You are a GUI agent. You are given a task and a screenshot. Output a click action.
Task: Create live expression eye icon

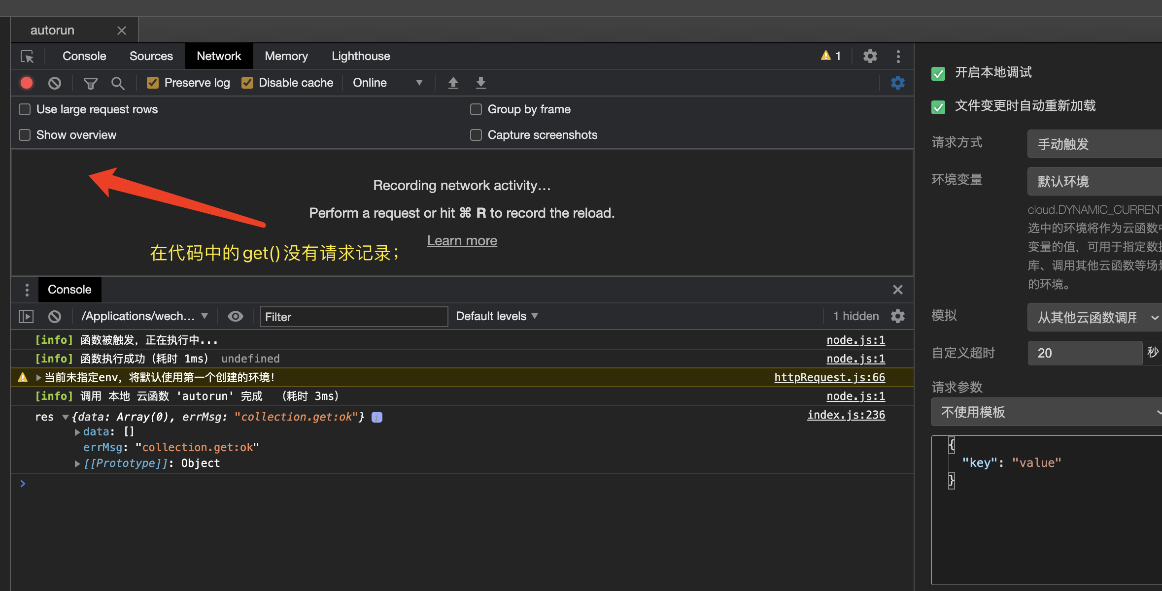pyautogui.click(x=235, y=316)
